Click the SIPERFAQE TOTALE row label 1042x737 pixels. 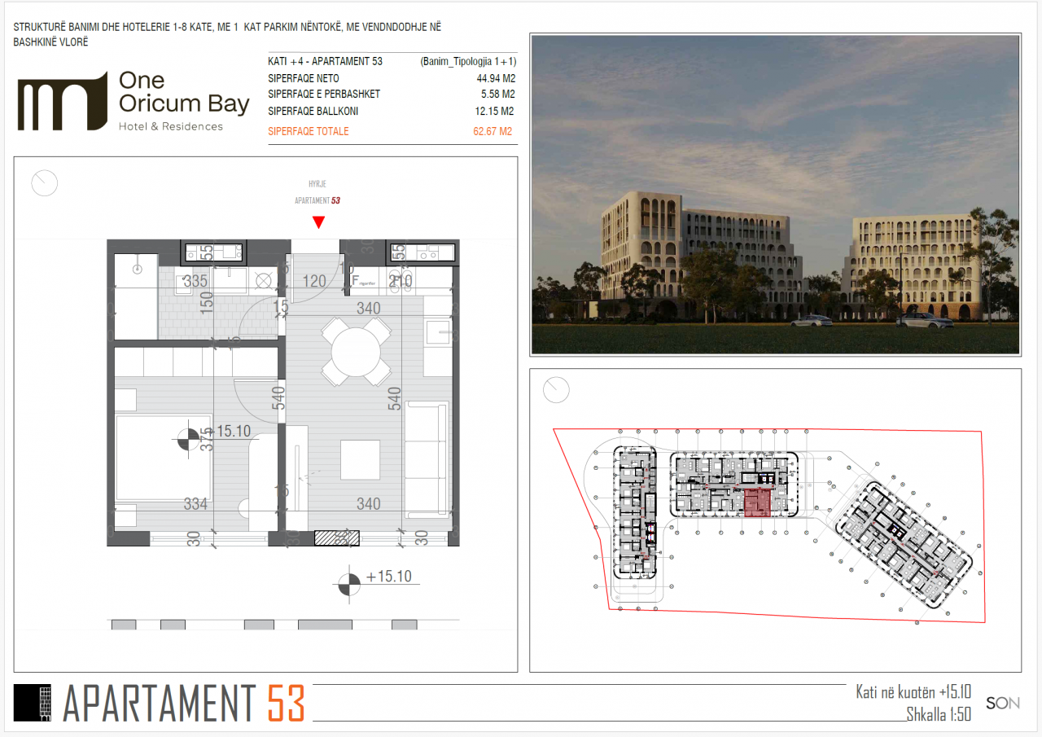coord(308,131)
